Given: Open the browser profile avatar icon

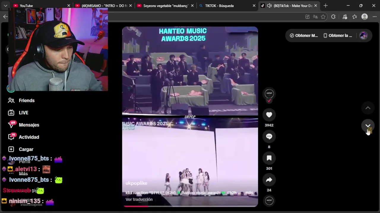Looking at the screenshot, I should click(x=365, y=17).
